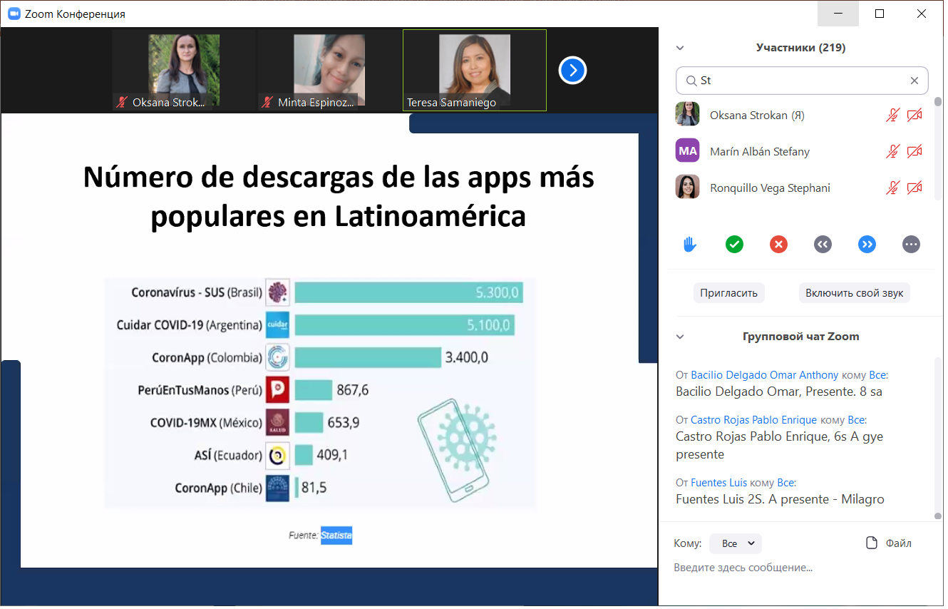
Task: Minimize the Zoom window
Action: pyautogui.click(x=838, y=14)
